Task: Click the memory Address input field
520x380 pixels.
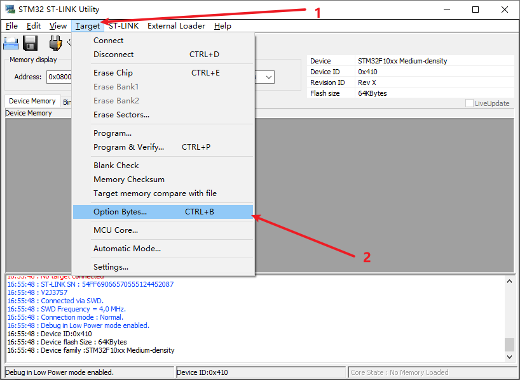Action: (59, 77)
